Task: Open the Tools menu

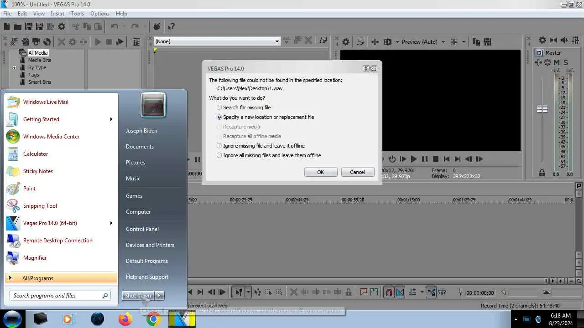Action: (77, 14)
